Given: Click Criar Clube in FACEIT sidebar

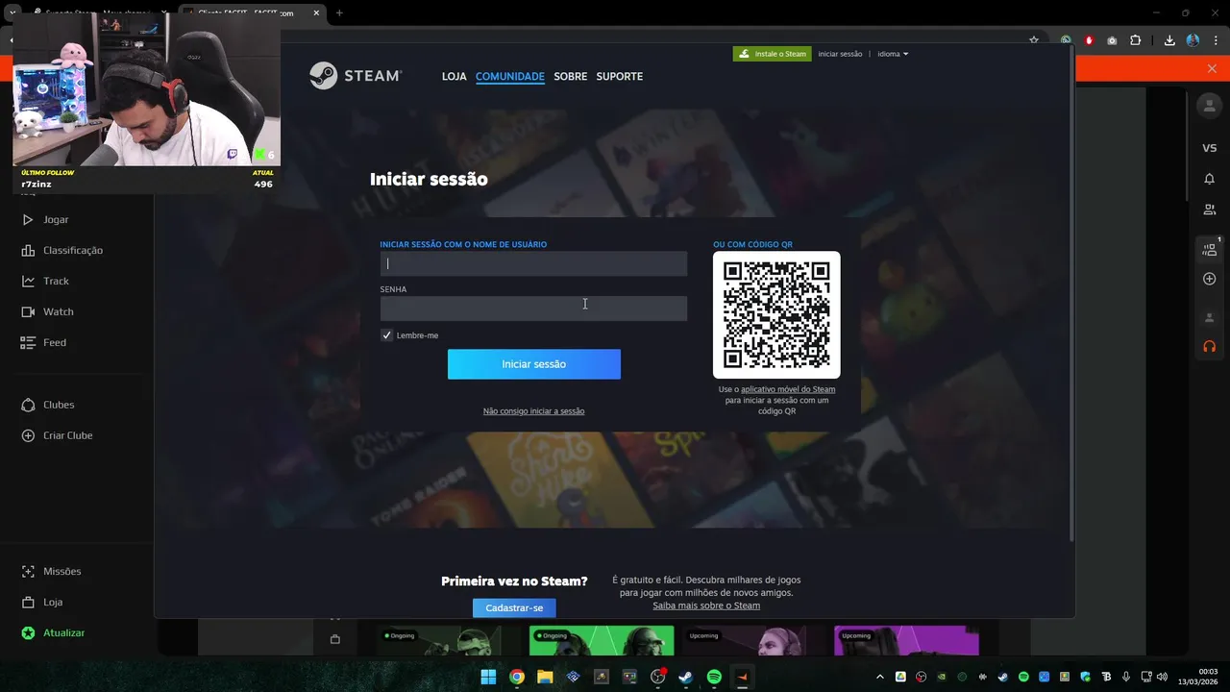Looking at the screenshot, I should [x=58, y=436].
